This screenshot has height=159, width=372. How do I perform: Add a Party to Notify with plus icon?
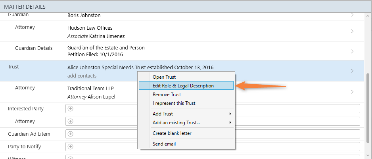point(71,146)
